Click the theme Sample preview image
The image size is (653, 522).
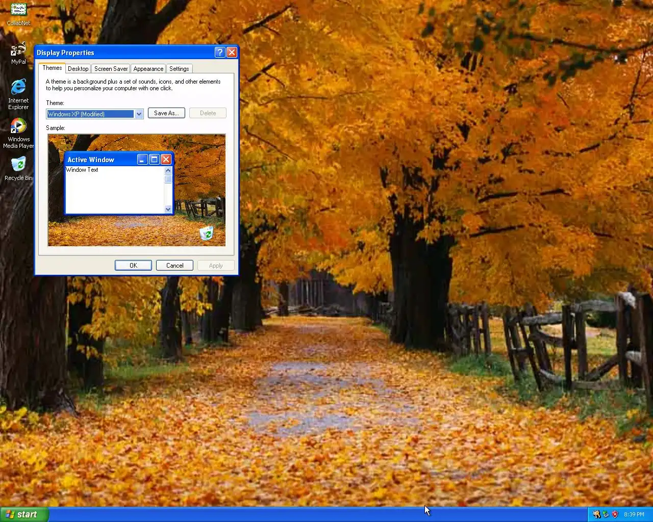tap(137, 190)
